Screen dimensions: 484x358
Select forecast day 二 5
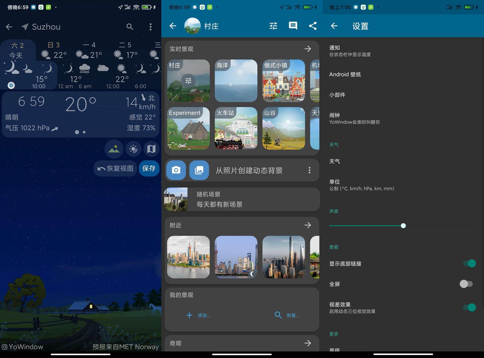125,50
